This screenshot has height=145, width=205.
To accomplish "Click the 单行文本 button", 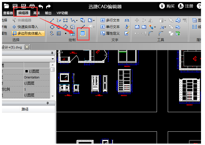I will 110,27.
